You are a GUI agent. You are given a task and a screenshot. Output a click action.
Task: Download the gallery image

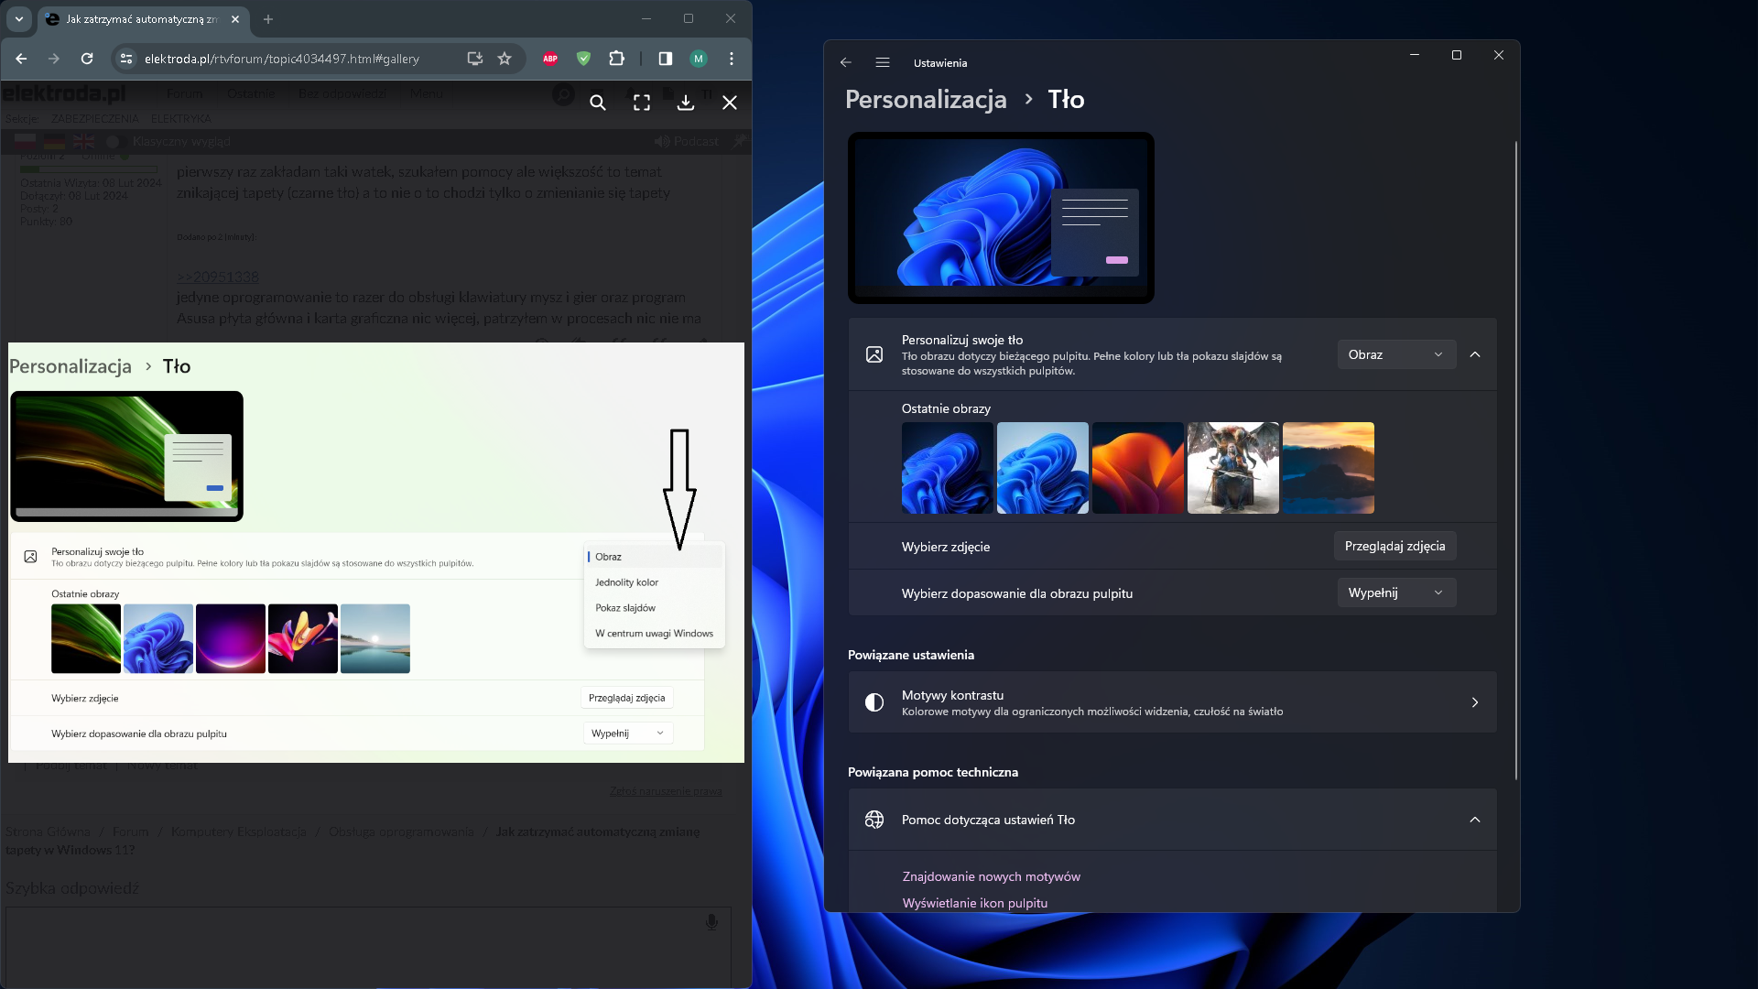(686, 103)
